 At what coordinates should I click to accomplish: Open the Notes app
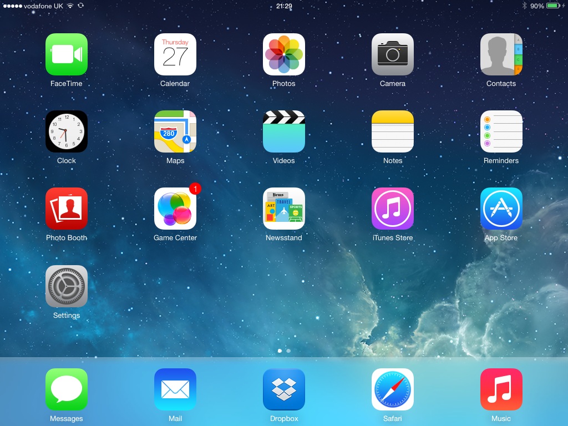(392, 131)
